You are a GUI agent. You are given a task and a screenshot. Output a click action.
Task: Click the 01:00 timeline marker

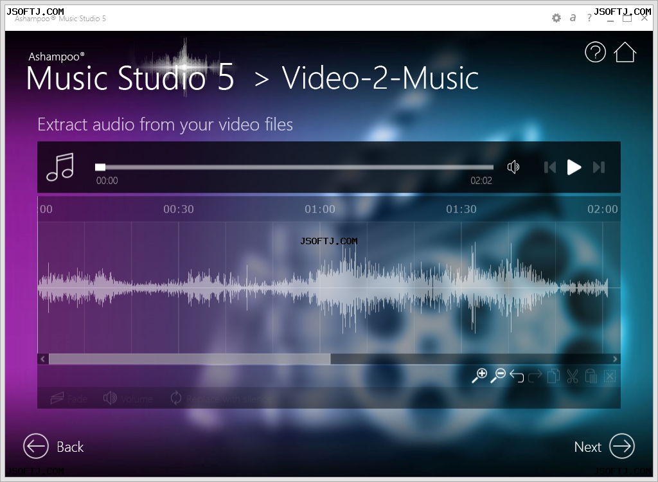click(320, 209)
